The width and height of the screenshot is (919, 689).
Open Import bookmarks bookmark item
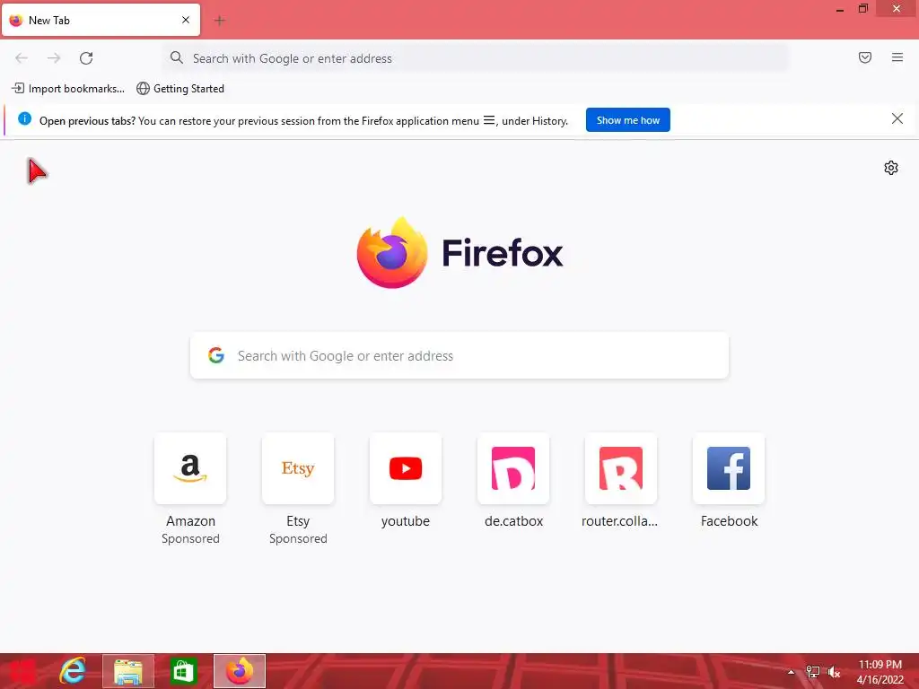point(68,89)
